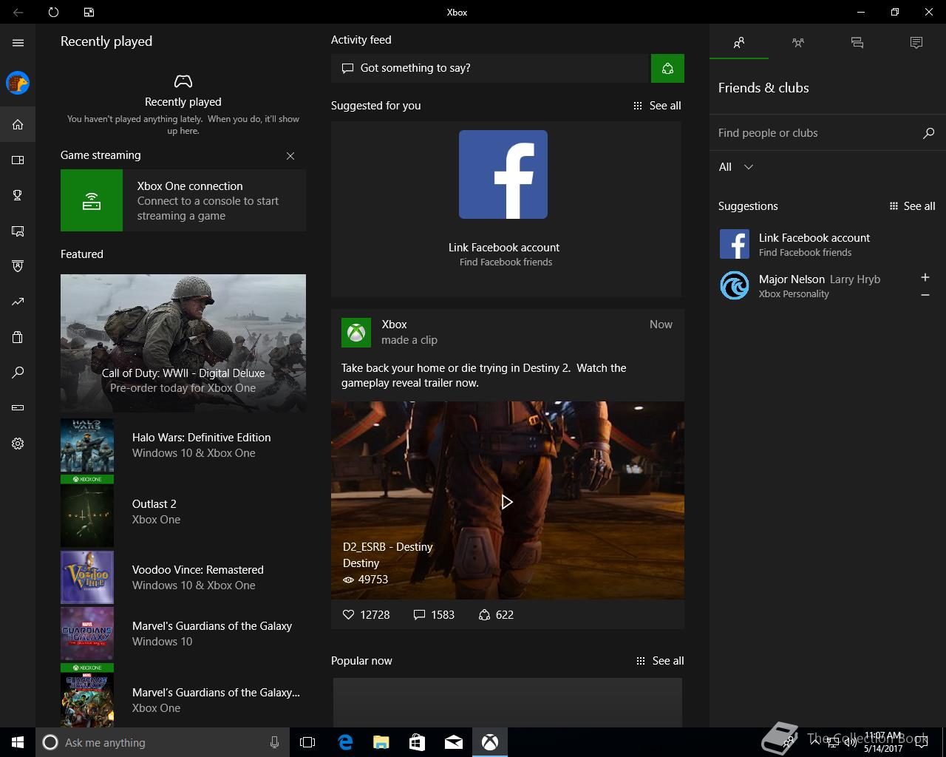Image resolution: width=946 pixels, height=757 pixels.
Task: Open Connection console icon in the sidebar
Action: (18, 408)
